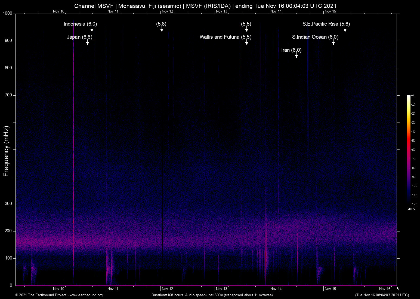Viewport: 420px width, 299px height.
Task: Click the Earthsound Project copyright notice
Action: [x=41, y=295]
